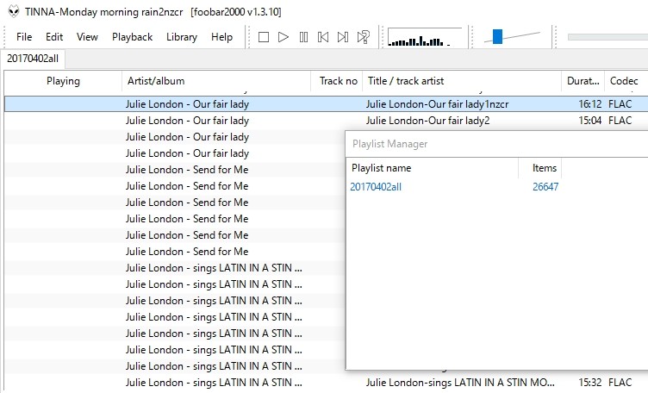This screenshot has height=393, width=648.
Task: Select track Julie London-Our fair lady1nzcr
Action: [437, 104]
